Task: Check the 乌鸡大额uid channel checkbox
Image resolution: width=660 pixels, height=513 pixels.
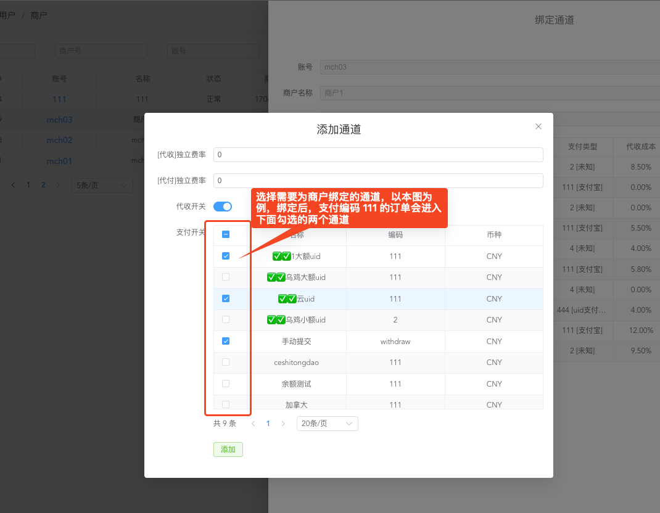Action: [x=226, y=277]
